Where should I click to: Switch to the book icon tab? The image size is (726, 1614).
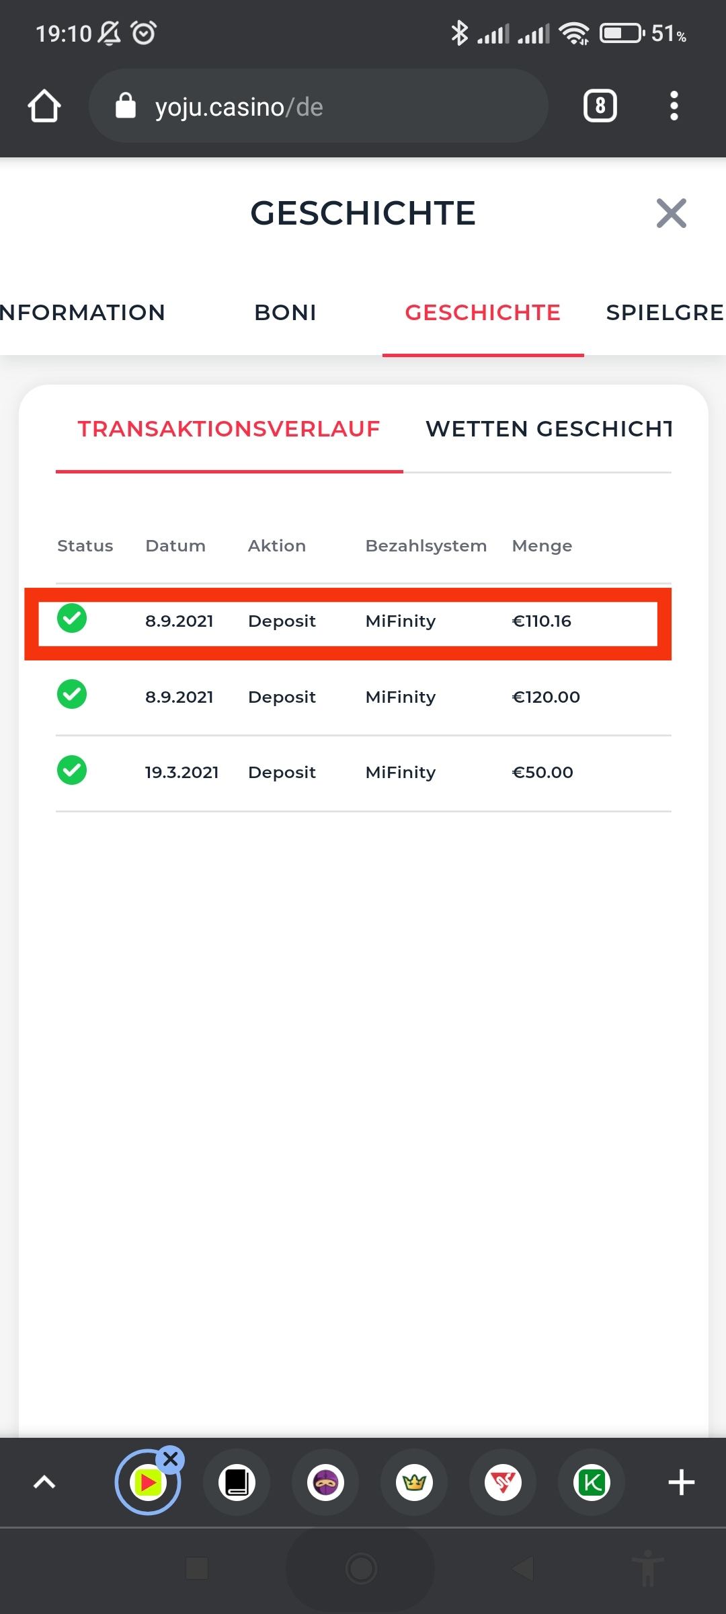pyautogui.click(x=237, y=1482)
